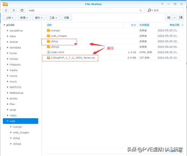Viewport: 187px width, 156px height.
Task: Select home folder in tree
Action: pos(13,53)
